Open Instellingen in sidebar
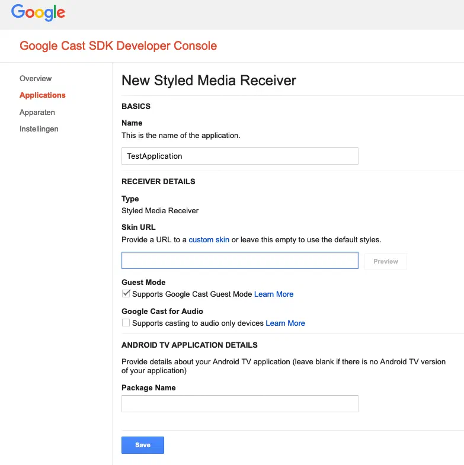Viewport: 464px width, 465px height. [39, 129]
